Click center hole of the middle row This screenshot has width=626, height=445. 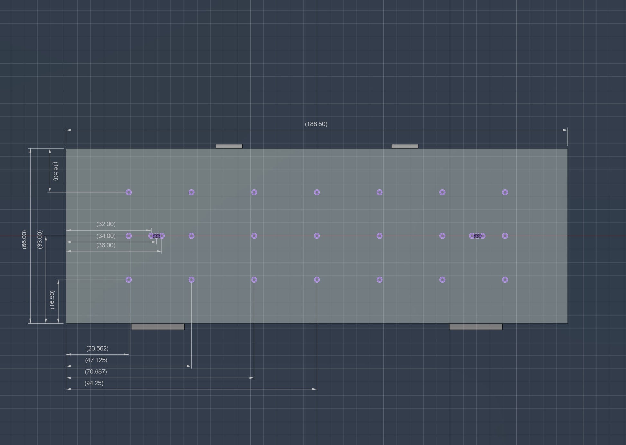[x=317, y=236]
